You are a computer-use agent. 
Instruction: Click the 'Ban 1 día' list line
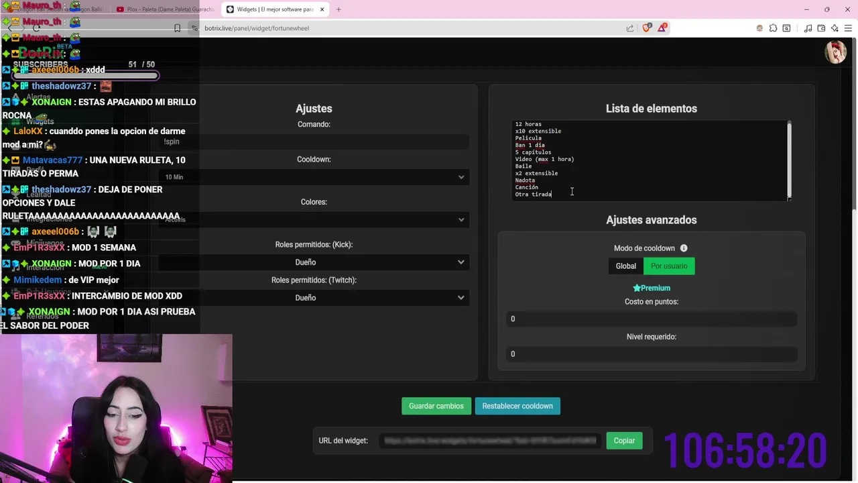[530, 145]
